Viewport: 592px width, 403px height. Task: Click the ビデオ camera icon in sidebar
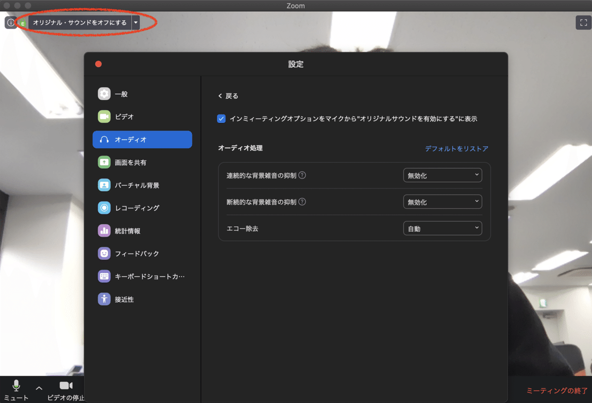click(104, 117)
